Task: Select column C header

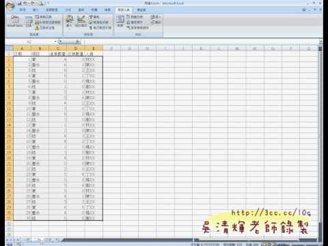Action: tap(57, 49)
